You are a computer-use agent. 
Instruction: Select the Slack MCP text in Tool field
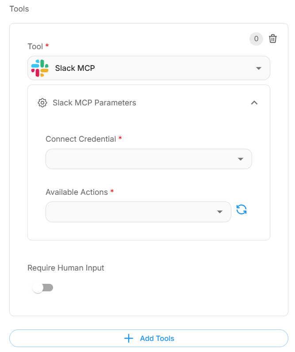pyautogui.click(x=75, y=68)
